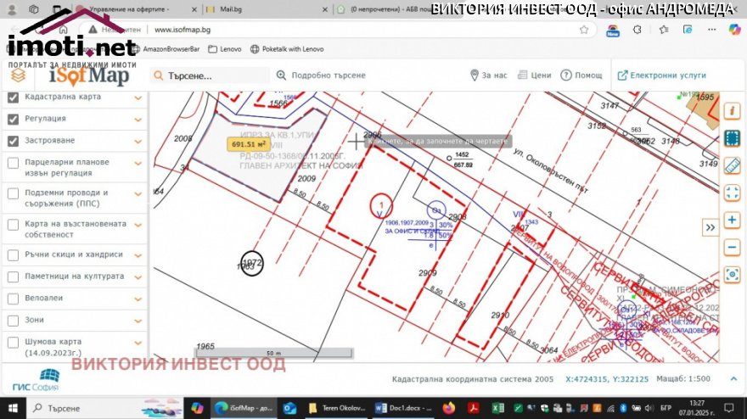Expand Ръчни скици и хандриси options

138,255
